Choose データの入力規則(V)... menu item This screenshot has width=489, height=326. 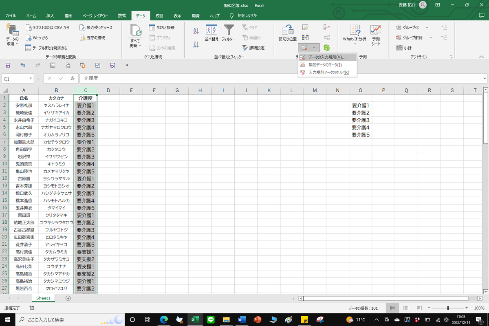coord(327,57)
